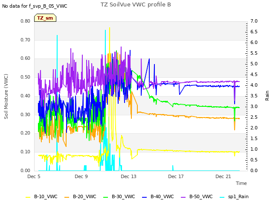Click the TZ_sm label tag

(45, 18)
